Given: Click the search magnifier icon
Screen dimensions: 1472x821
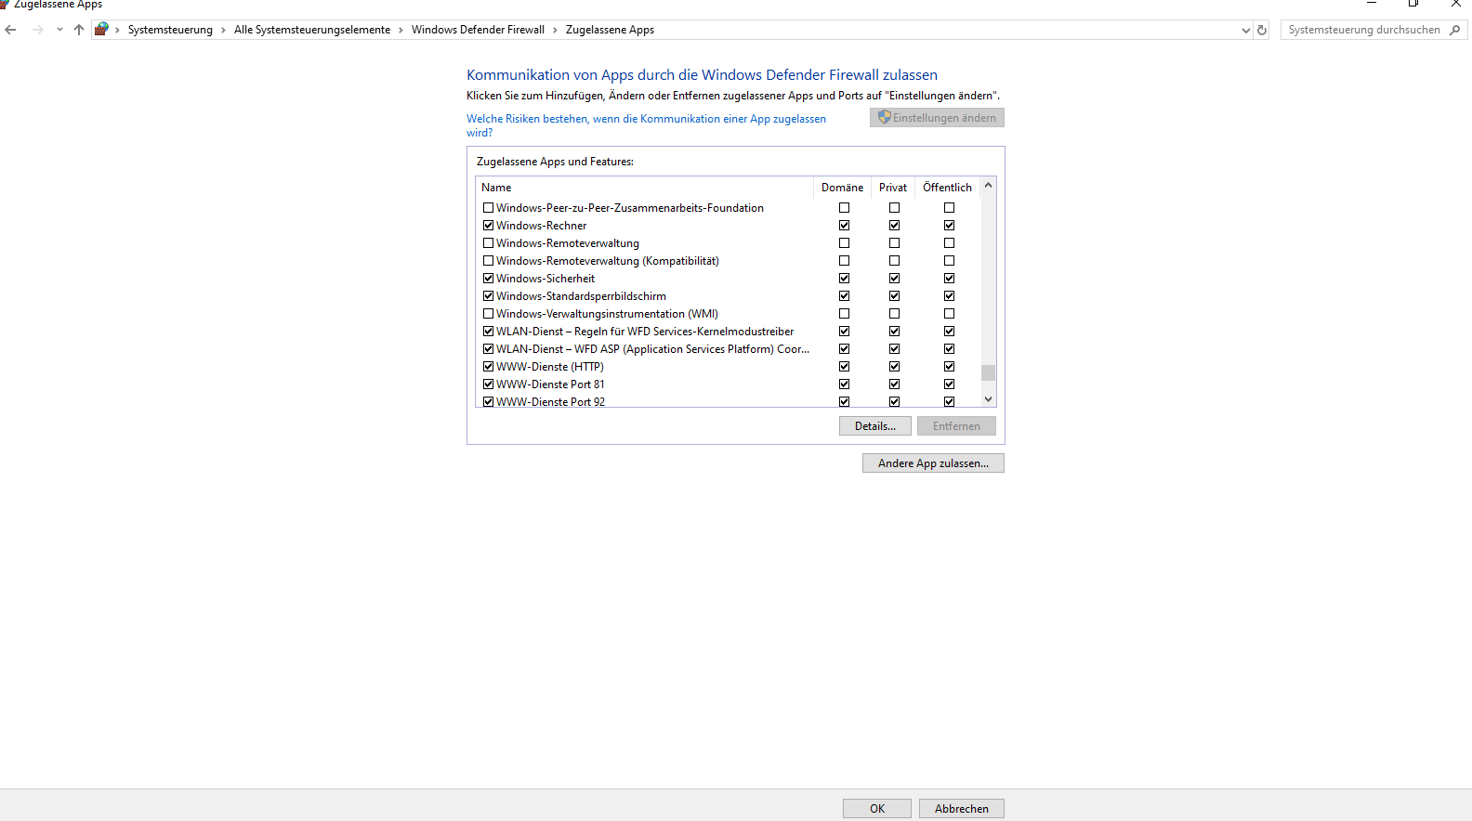Looking at the screenshot, I should tap(1454, 30).
